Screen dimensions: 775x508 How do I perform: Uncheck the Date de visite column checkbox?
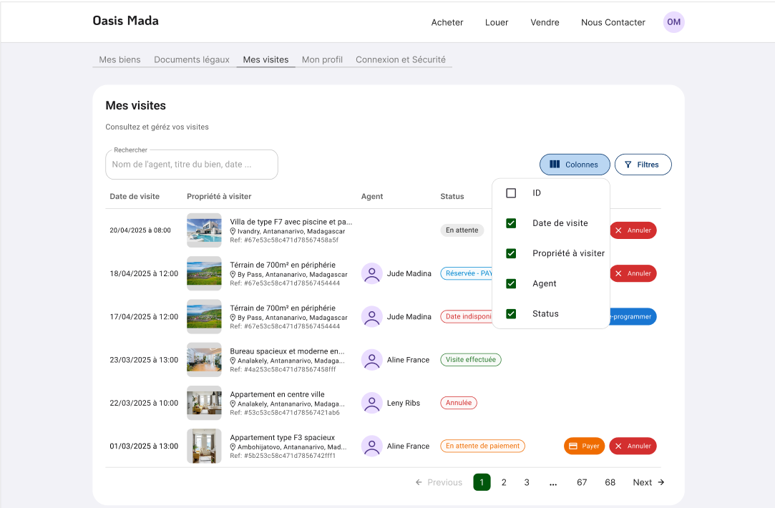511,223
